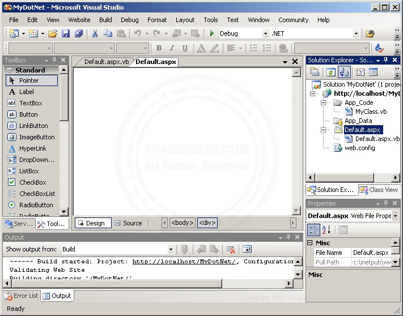The image size is (403, 316).
Task: Collapse the App_Code folder node
Action: (x=323, y=103)
